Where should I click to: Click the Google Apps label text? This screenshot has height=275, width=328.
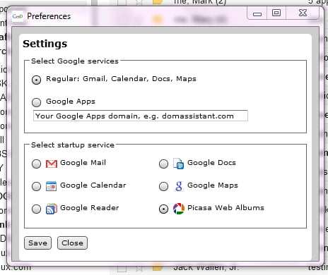click(x=71, y=102)
